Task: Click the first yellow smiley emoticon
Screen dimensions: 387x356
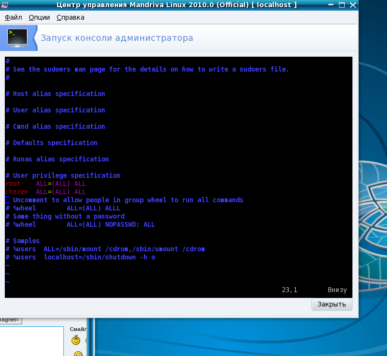Action: [x=75, y=341]
